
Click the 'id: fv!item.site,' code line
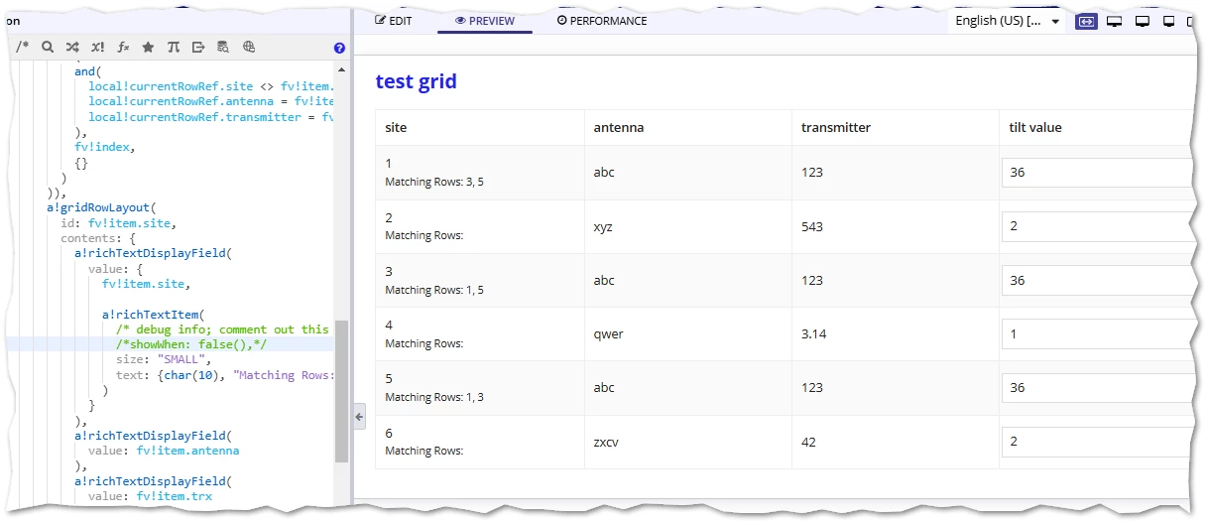point(118,223)
